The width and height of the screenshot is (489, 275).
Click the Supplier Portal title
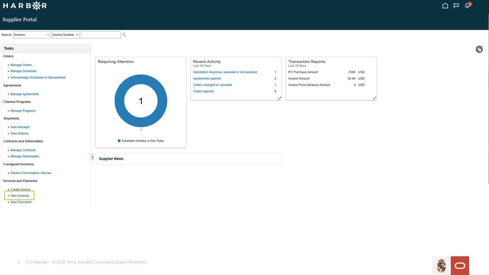click(19, 19)
